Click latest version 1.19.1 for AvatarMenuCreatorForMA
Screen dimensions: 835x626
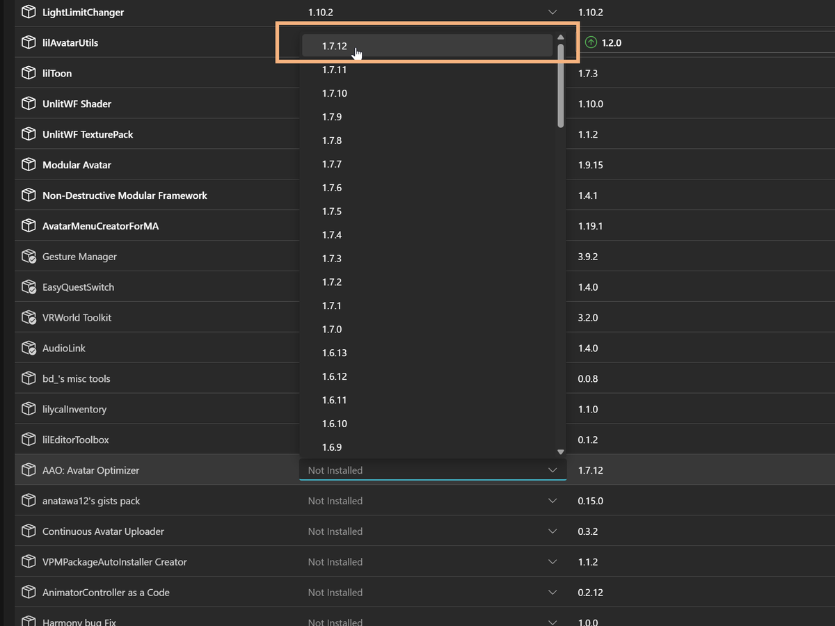pos(591,226)
